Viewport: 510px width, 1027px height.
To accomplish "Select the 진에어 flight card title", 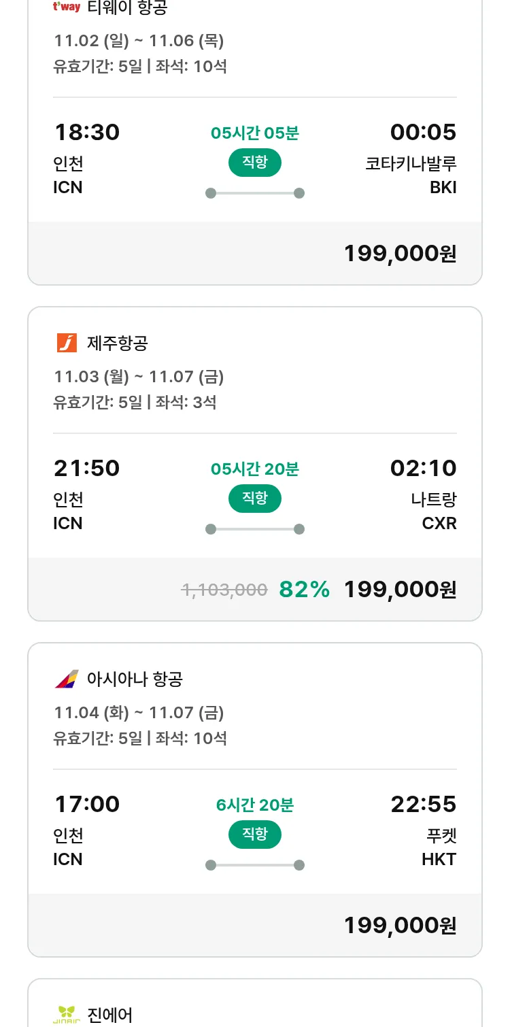I will point(110,1015).
